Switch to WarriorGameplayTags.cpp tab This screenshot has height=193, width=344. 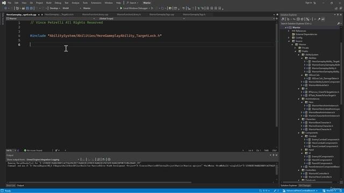[x=162, y=14]
